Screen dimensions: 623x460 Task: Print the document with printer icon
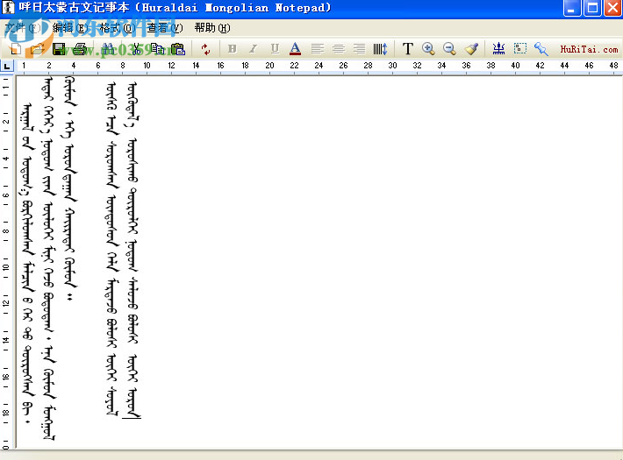(80, 49)
